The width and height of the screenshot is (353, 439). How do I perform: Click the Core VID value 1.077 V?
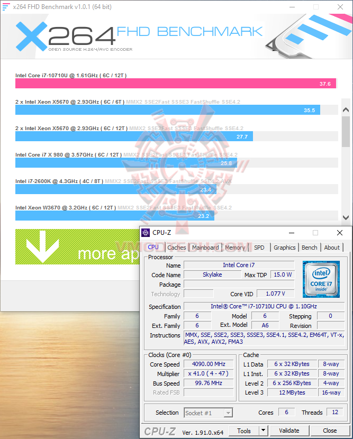pos(275,294)
